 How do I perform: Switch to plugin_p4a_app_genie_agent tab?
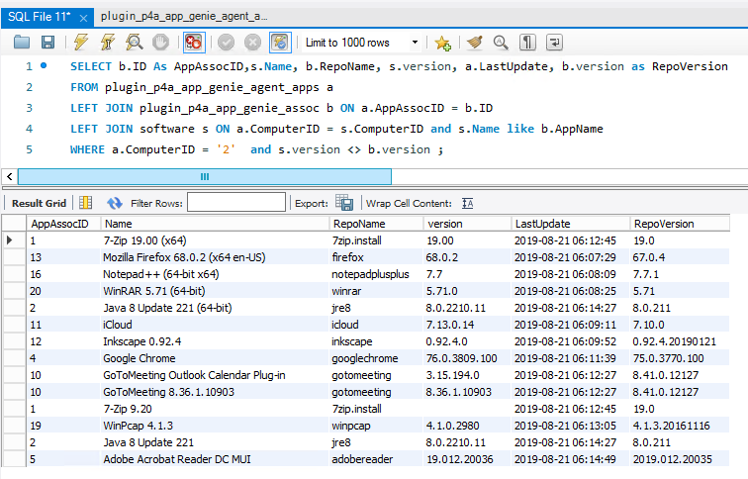click(183, 16)
